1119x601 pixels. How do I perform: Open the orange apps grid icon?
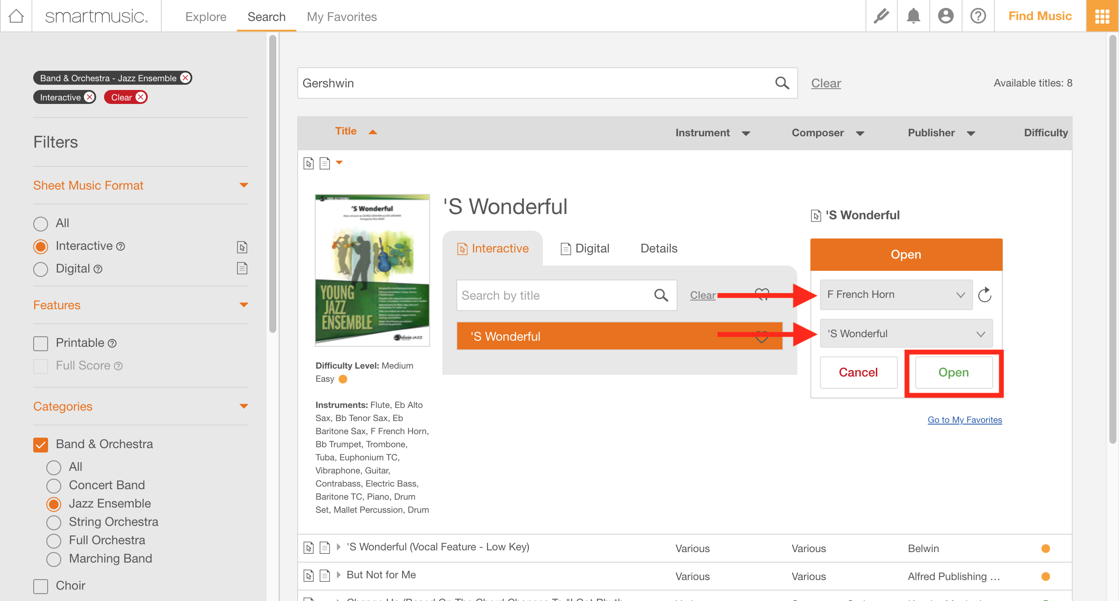point(1102,16)
